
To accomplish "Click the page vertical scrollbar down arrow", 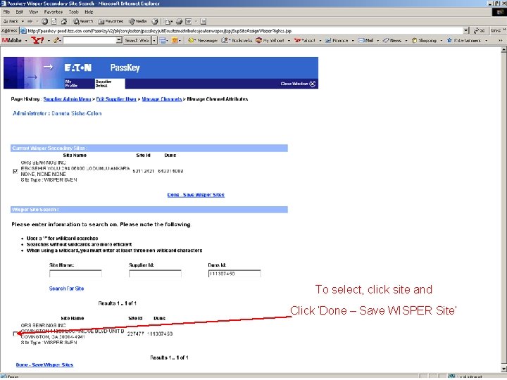I will (503, 369).
